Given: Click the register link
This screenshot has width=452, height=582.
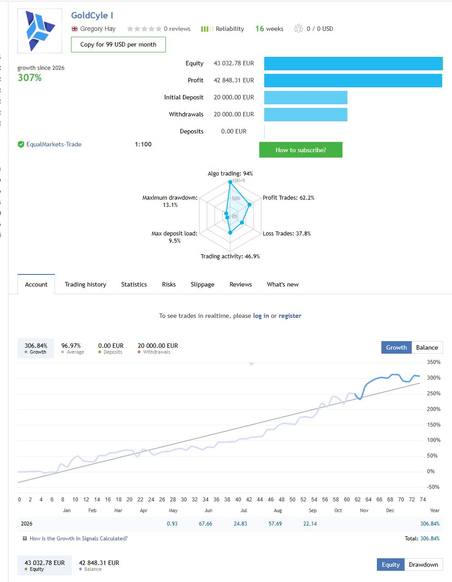Looking at the screenshot, I should pos(290,316).
